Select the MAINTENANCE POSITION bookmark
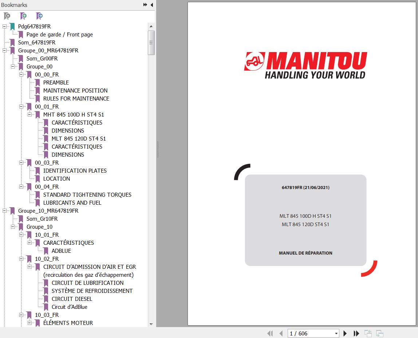418x338 pixels. 75,90
